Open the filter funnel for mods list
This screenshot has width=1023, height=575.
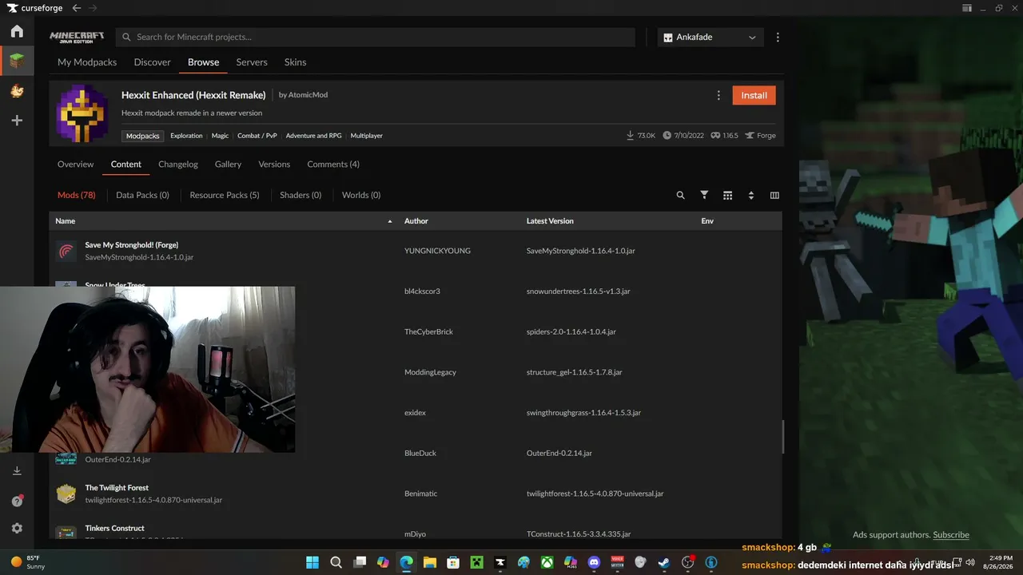coord(704,195)
